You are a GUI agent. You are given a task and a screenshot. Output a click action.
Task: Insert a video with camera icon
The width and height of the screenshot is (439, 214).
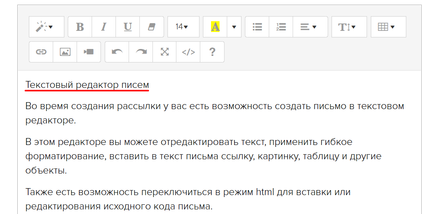click(x=89, y=52)
